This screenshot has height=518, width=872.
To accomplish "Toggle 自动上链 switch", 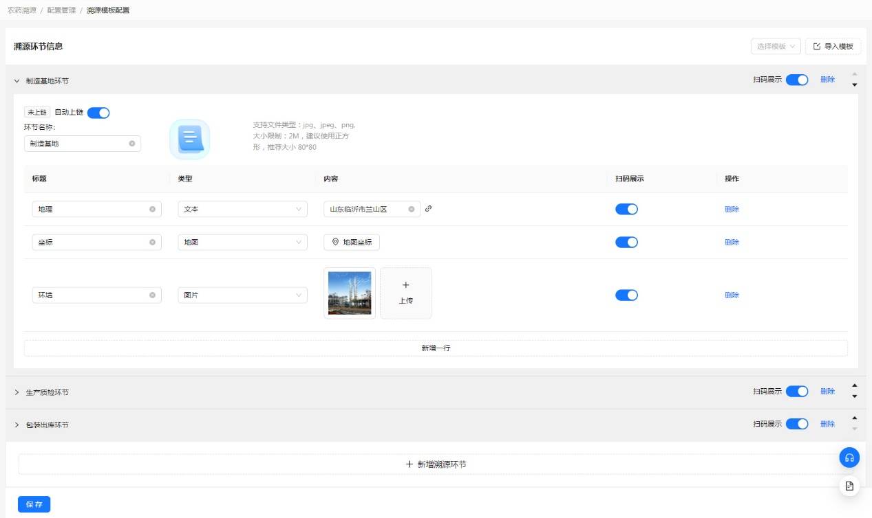I will click(x=98, y=113).
